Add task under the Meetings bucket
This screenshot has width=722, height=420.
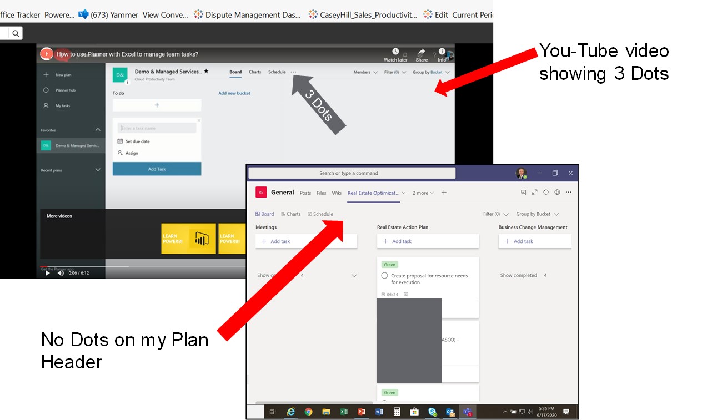coord(306,241)
